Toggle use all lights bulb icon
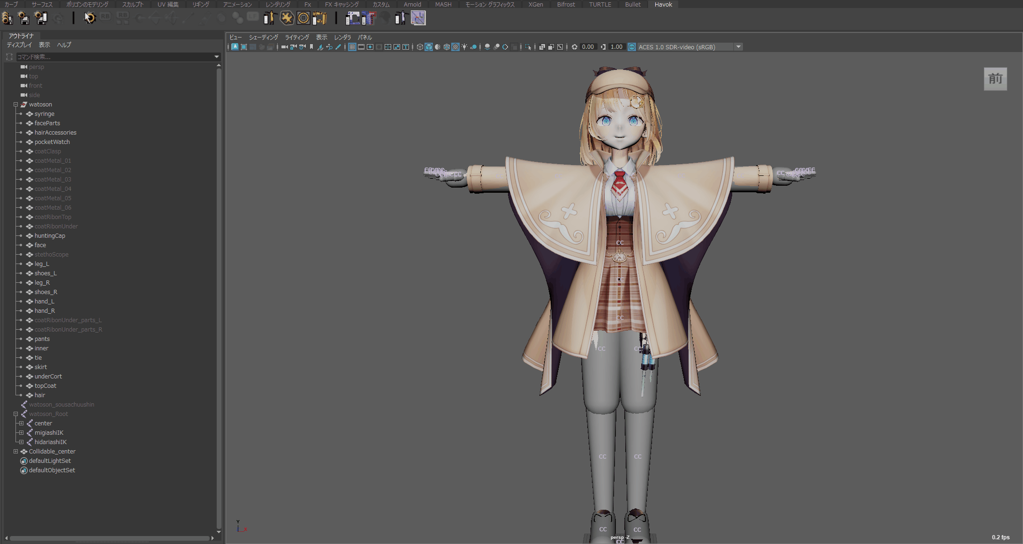 (x=464, y=47)
